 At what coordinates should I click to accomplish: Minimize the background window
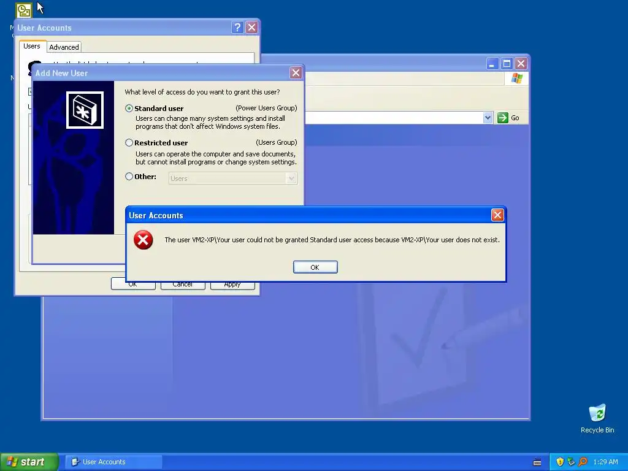click(x=492, y=64)
